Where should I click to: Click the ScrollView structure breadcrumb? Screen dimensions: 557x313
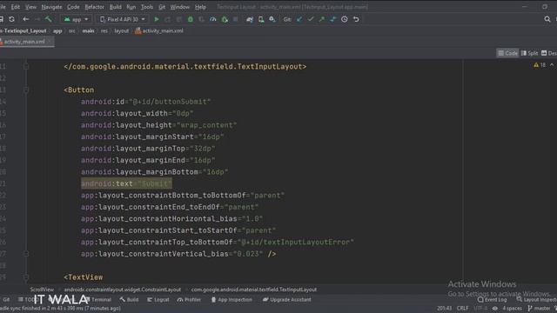coord(42,290)
